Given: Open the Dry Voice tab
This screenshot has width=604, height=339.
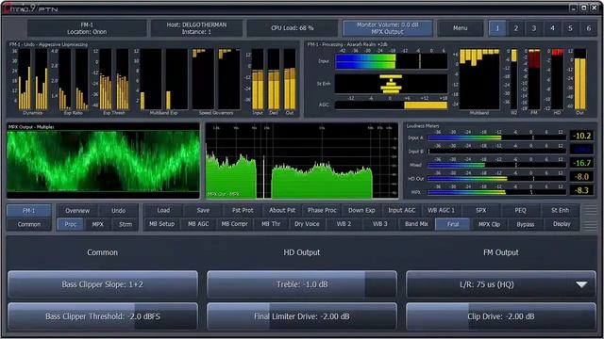Looking at the screenshot, I should tap(307, 224).
